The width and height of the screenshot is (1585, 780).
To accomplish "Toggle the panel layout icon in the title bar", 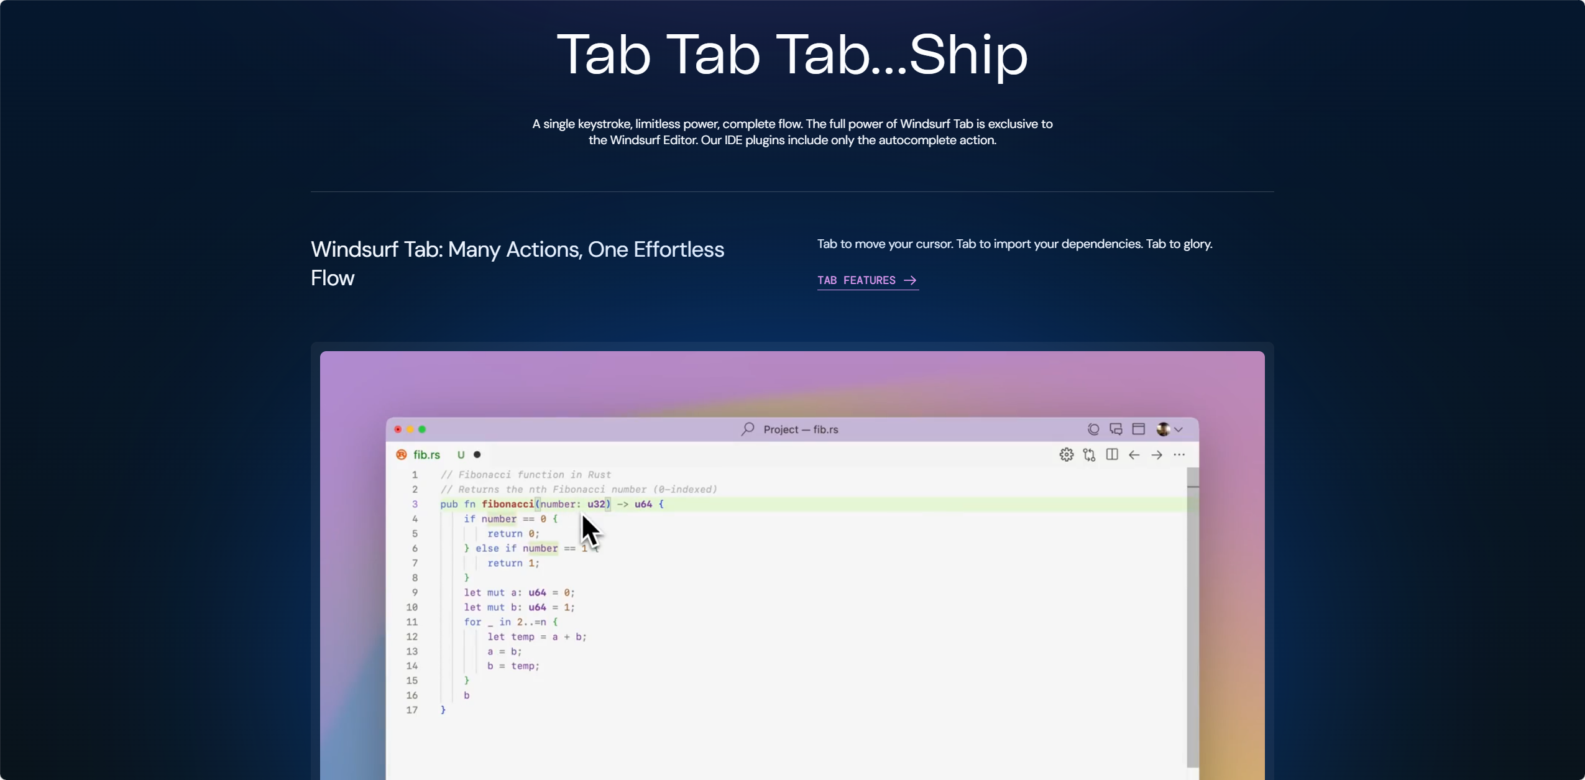I will point(1138,429).
